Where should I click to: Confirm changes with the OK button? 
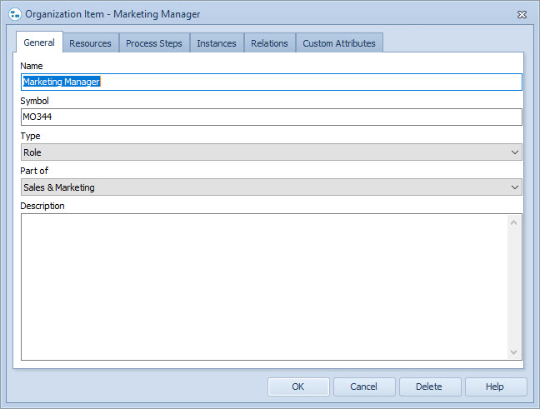point(298,387)
